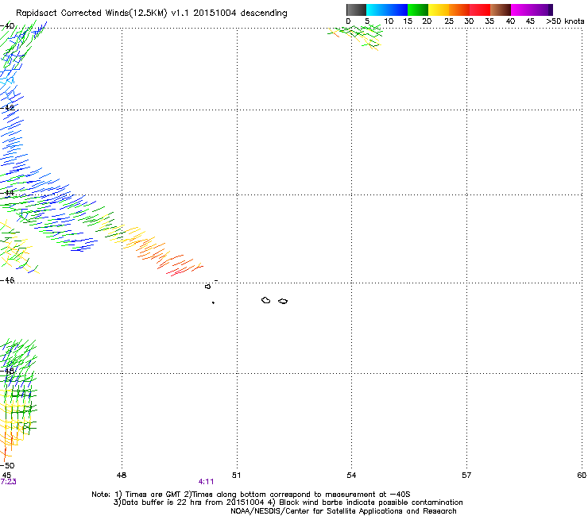Click the purple 7:23 pass time label
Image resolution: width=588 pixels, height=516 pixels.
tap(8, 482)
